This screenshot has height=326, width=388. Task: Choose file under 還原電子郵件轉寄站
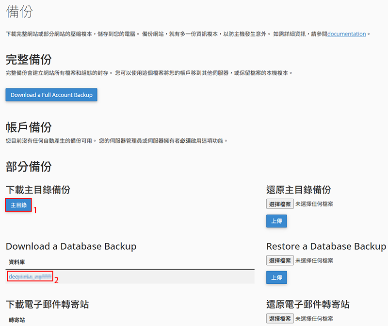click(x=280, y=319)
